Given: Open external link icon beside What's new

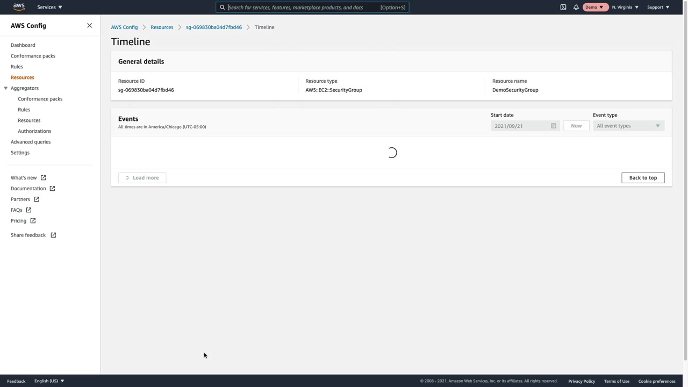Looking at the screenshot, I should click(44, 178).
